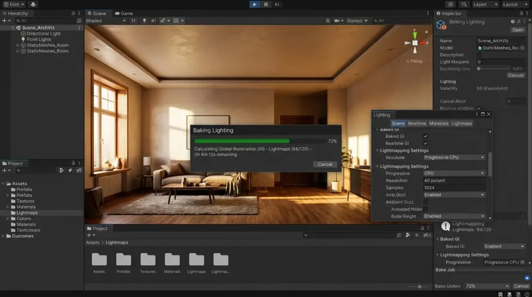Select Directional Light in Hierarchy

44,34
